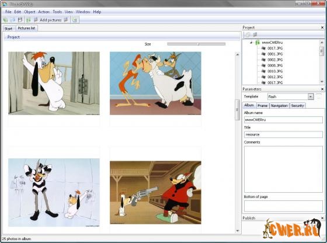Select 0001.JPG in the project tree
Image resolution: width=327 pixels, height=243 pixels.
tap(275, 54)
